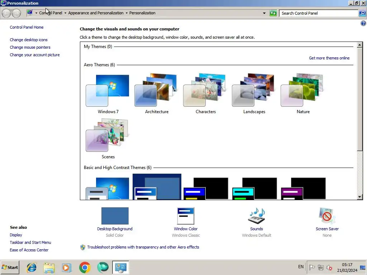
Task: Click the Screen Saver link text
Action: click(327, 229)
